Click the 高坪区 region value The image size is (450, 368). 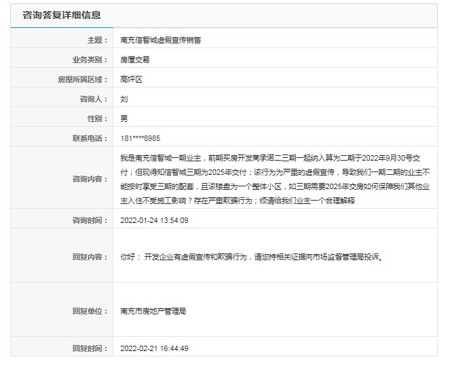[x=130, y=79]
